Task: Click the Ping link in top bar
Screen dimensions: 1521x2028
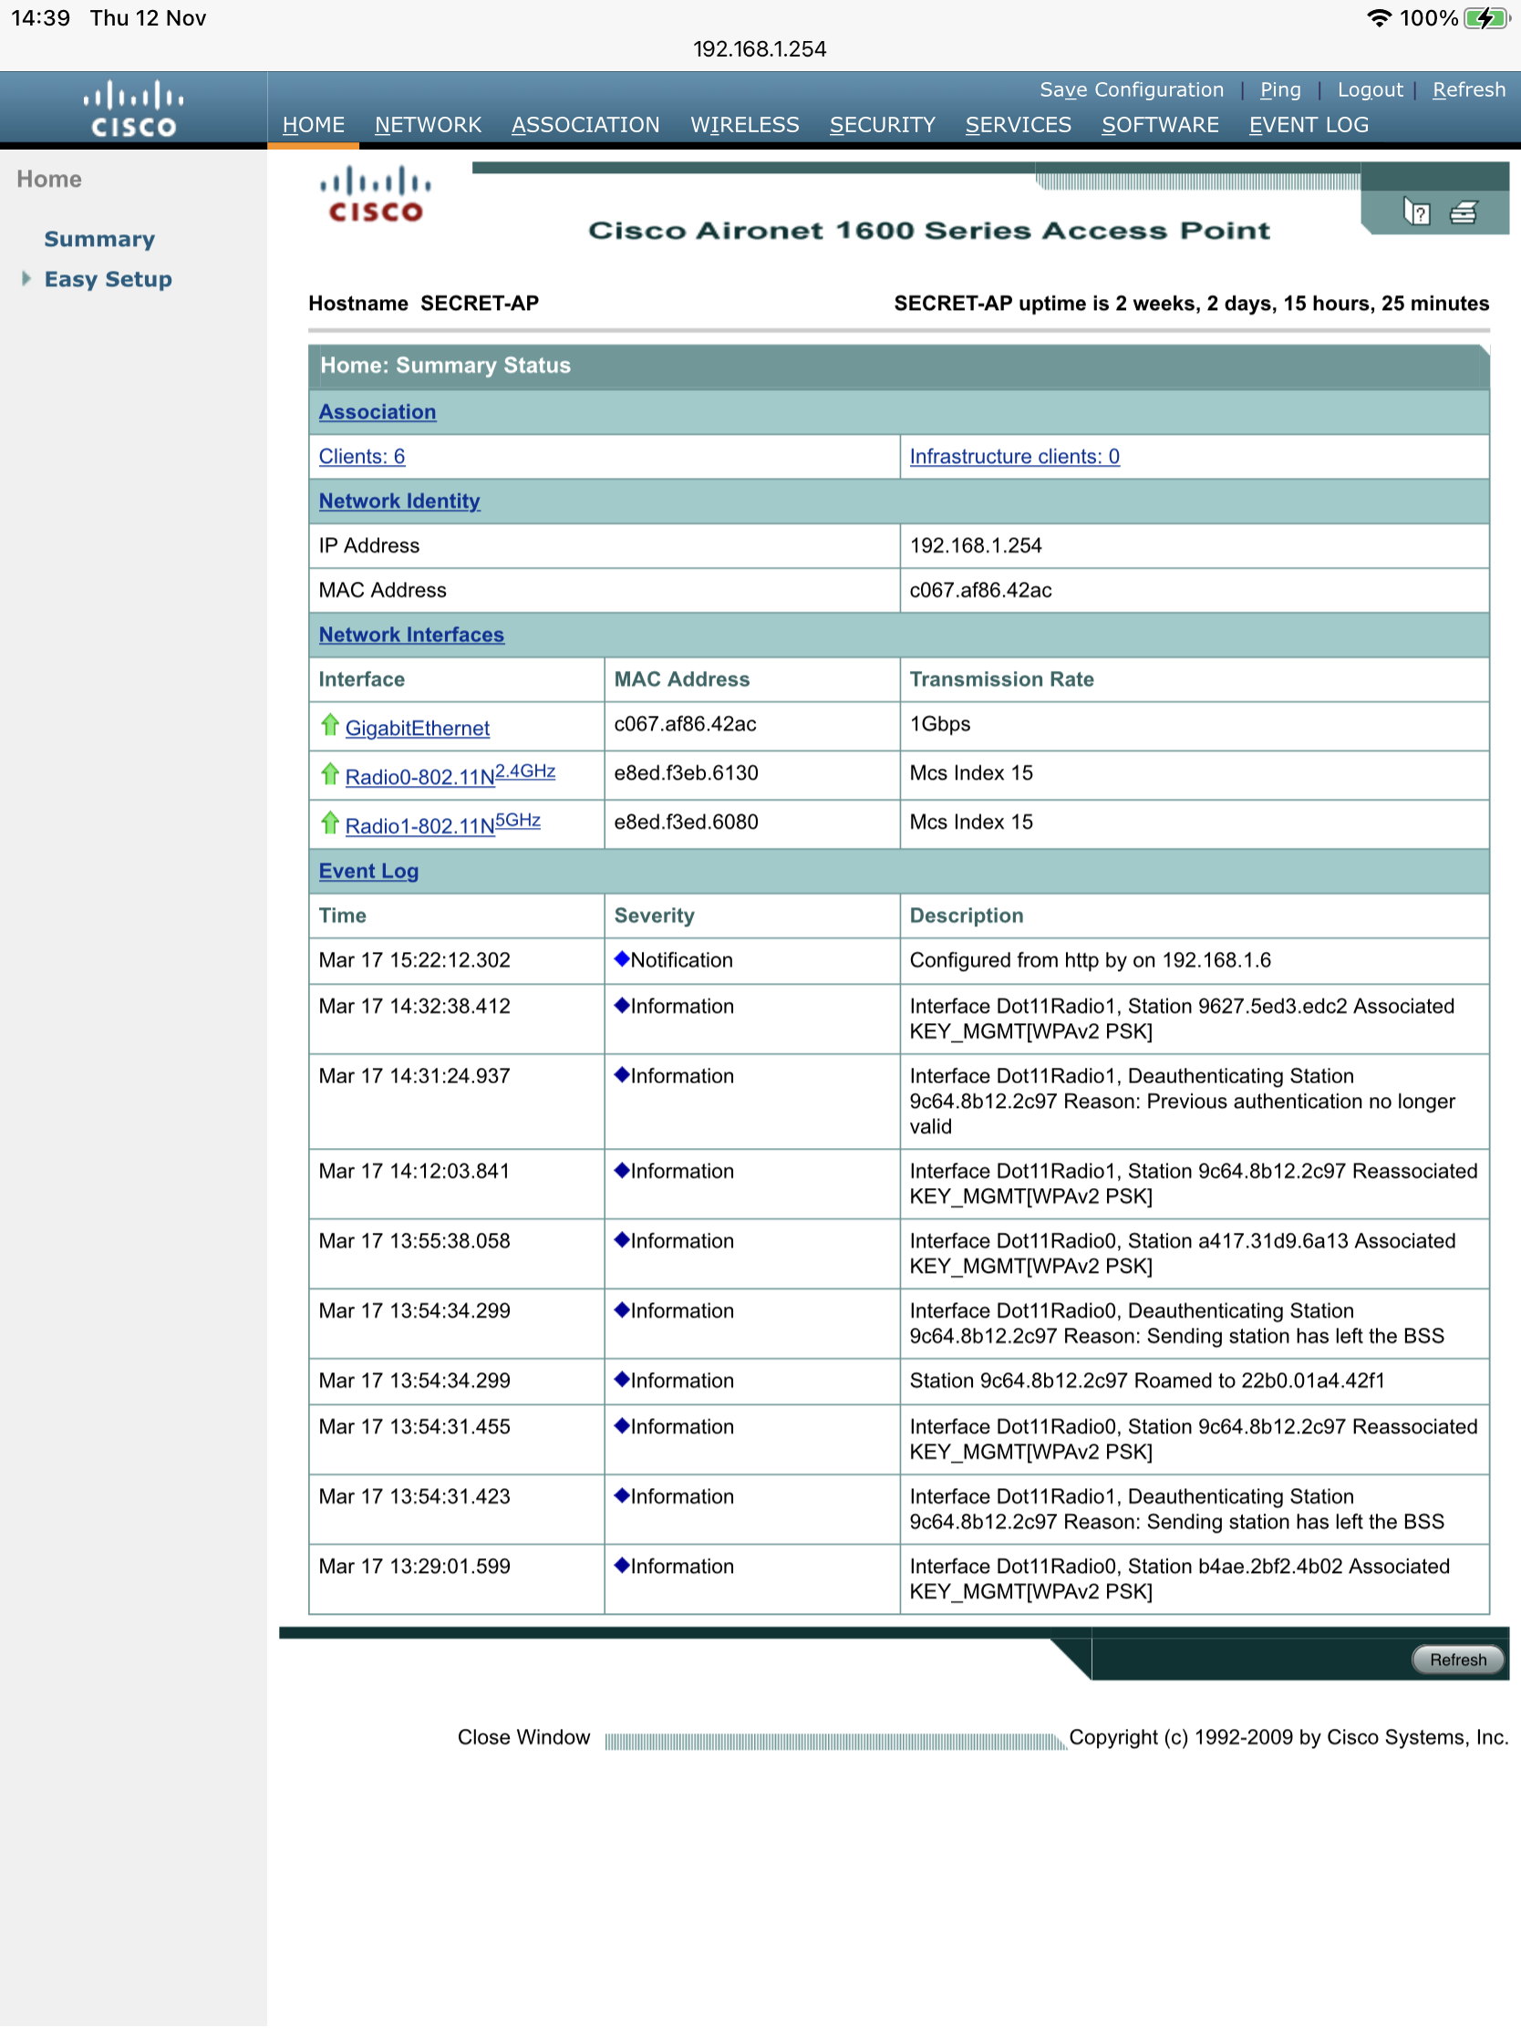Action: coord(1280,90)
